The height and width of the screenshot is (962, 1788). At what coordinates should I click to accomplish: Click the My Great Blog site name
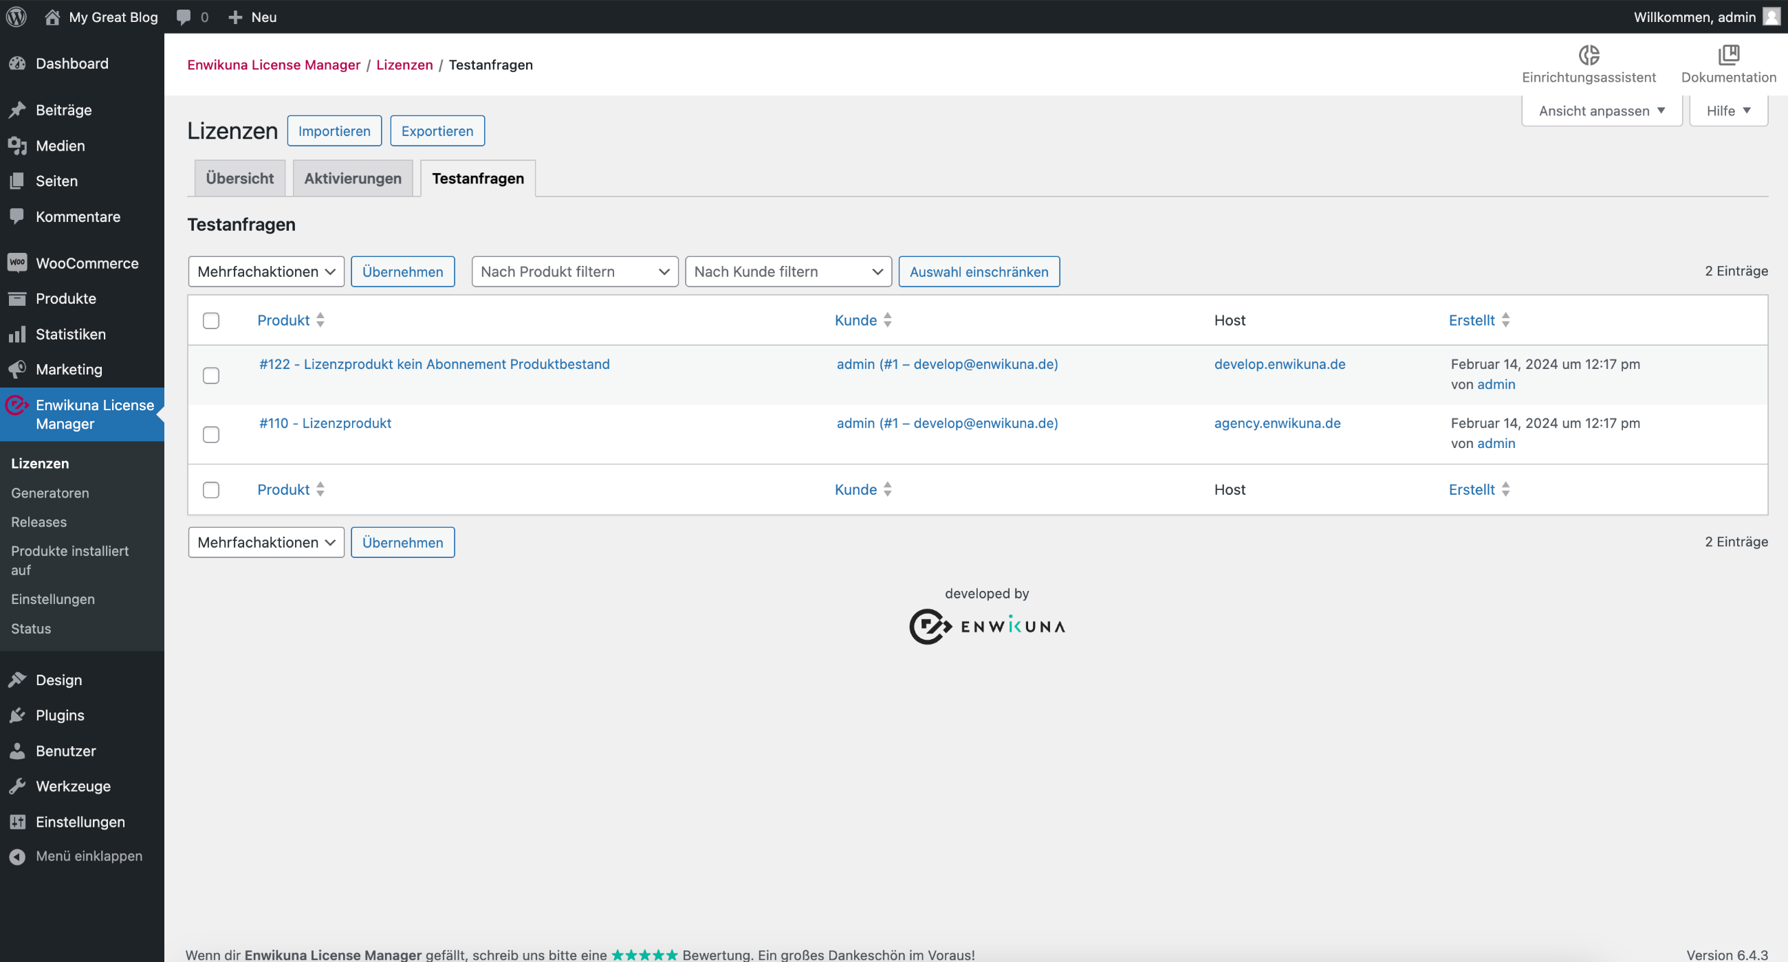coord(113,16)
